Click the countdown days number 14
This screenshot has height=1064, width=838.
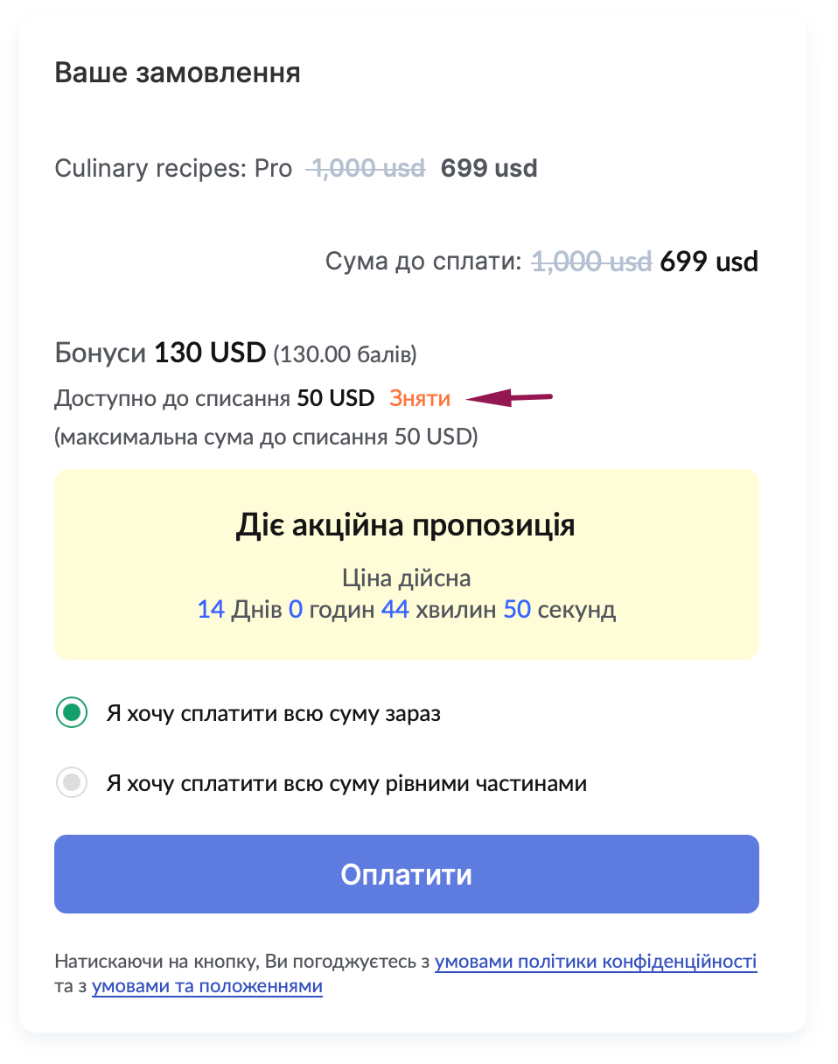[x=211, y=609]
